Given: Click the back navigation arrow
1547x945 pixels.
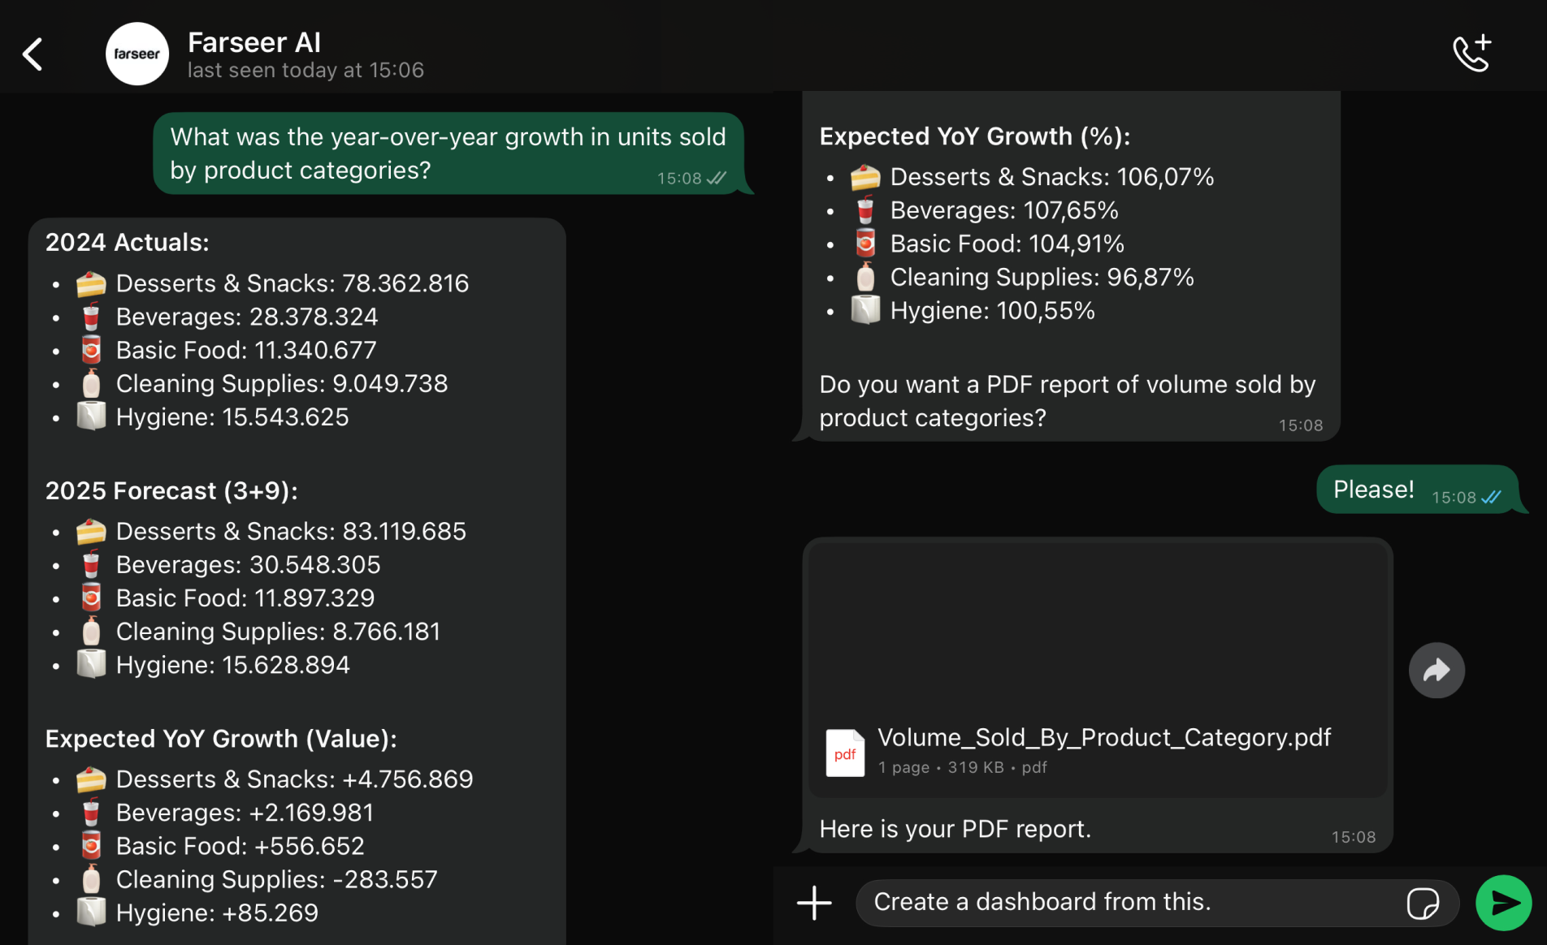Looking at the screenshot, I should [x=32, y=54].
